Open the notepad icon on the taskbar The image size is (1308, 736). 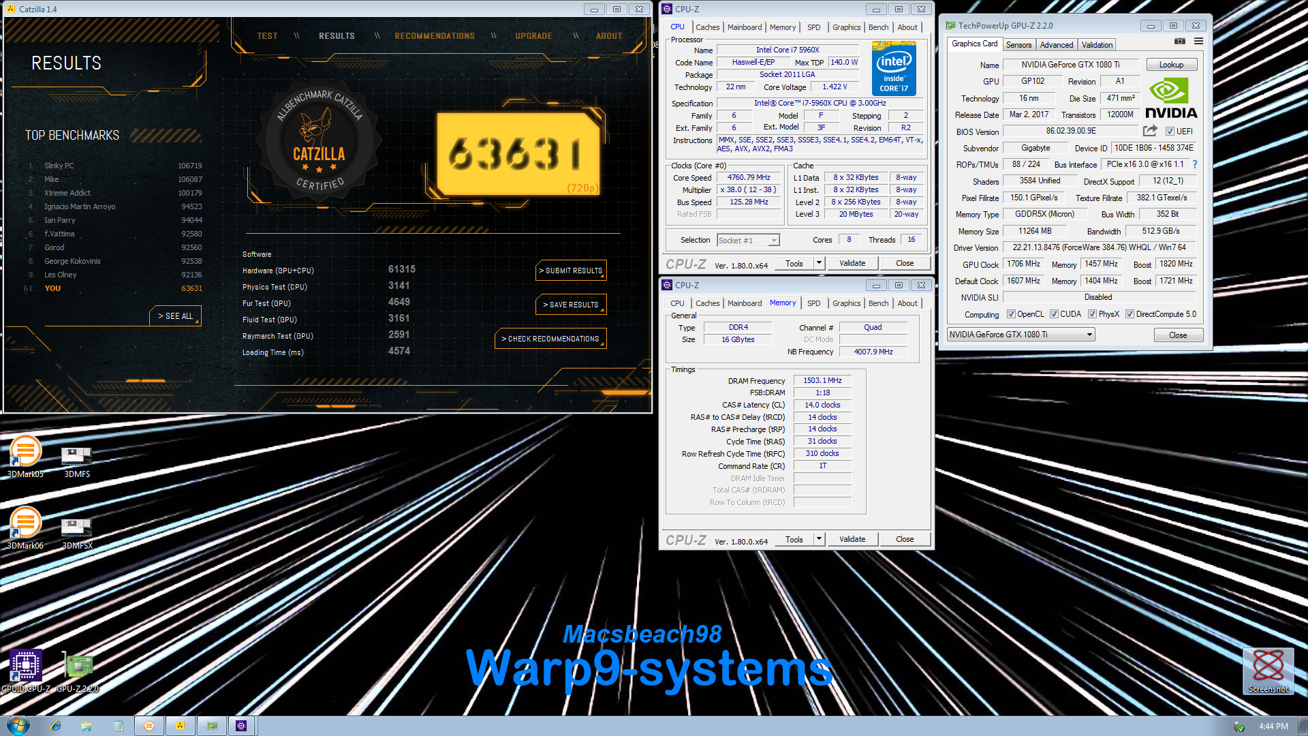[118, 726]
